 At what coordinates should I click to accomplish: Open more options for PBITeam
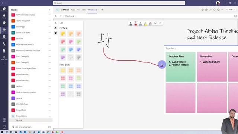(49, 39)
